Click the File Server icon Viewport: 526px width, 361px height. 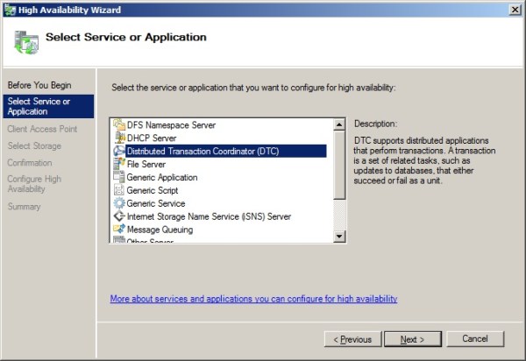(x=119, y=164)
